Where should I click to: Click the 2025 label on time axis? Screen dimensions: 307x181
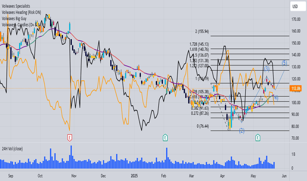(x=134, y=176)
